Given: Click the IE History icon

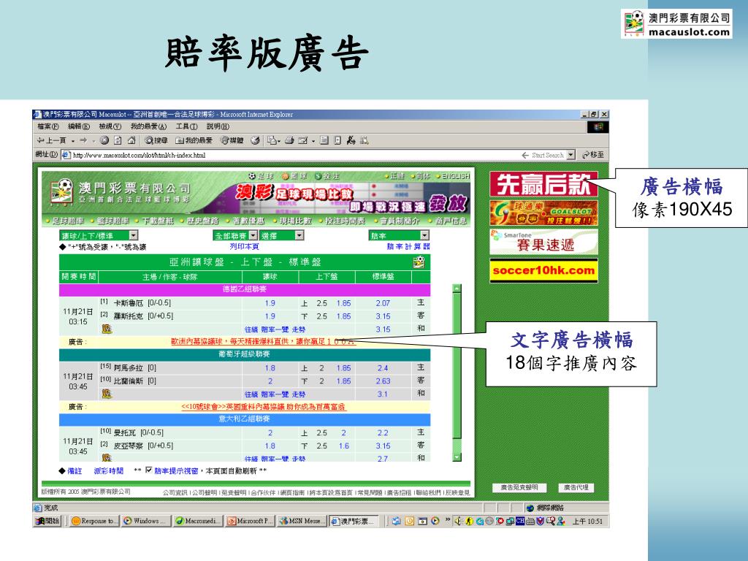Looking at the screenshot, I should pos(255,140).
